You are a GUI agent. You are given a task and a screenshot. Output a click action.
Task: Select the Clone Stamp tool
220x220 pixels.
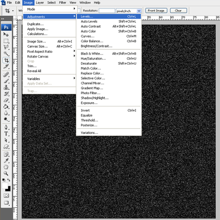click(x=6, y=88)
